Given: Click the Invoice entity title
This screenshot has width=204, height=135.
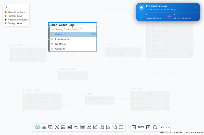Looking at the screenshot, I should 111,45.
